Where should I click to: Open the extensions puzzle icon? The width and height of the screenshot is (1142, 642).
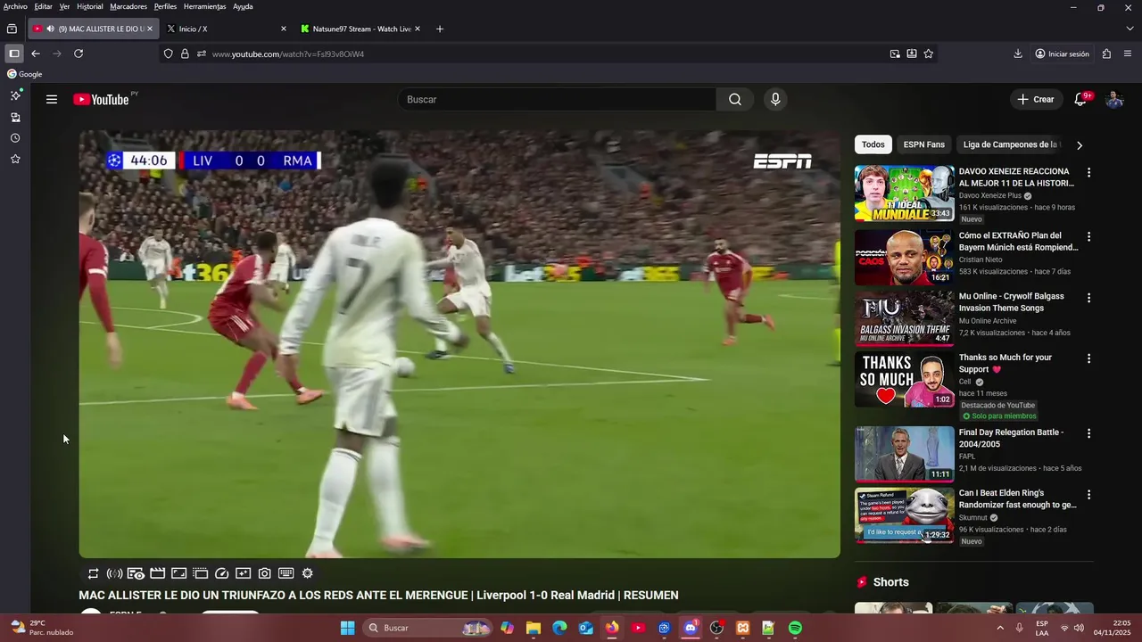click(x=1107, y=53)
